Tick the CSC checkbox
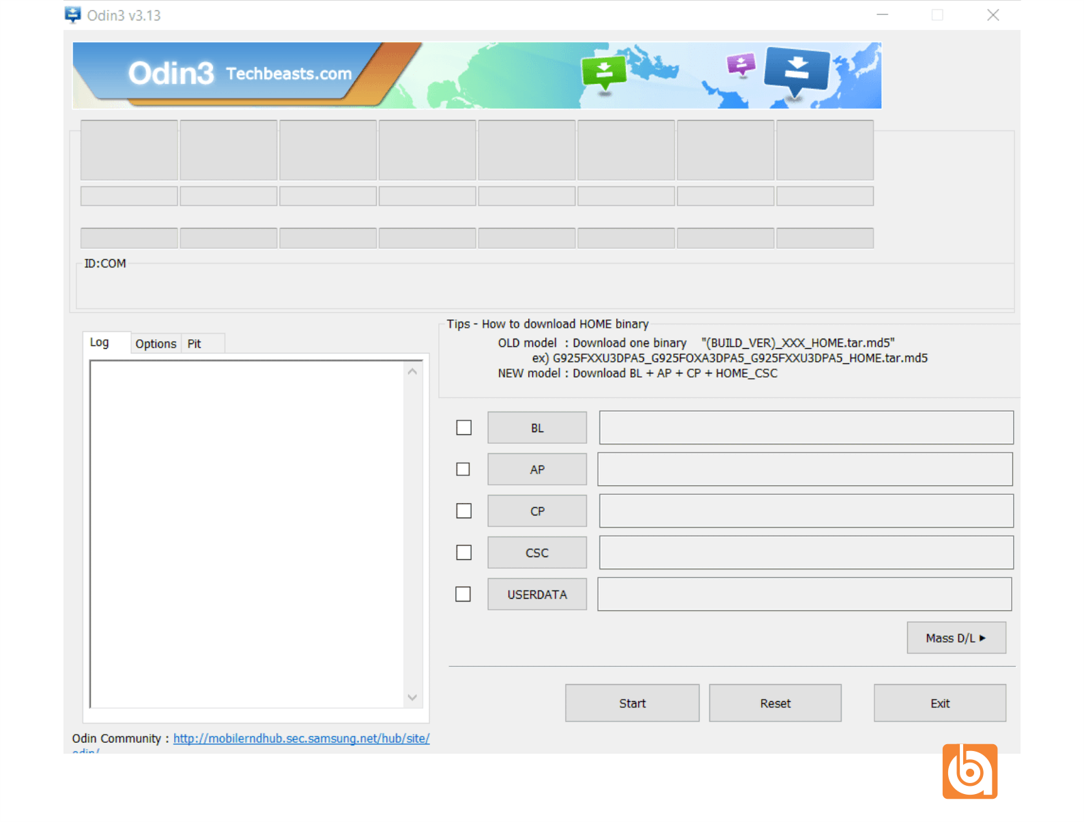The height and width of the screenshot is (822, 1084). [464, 552]
